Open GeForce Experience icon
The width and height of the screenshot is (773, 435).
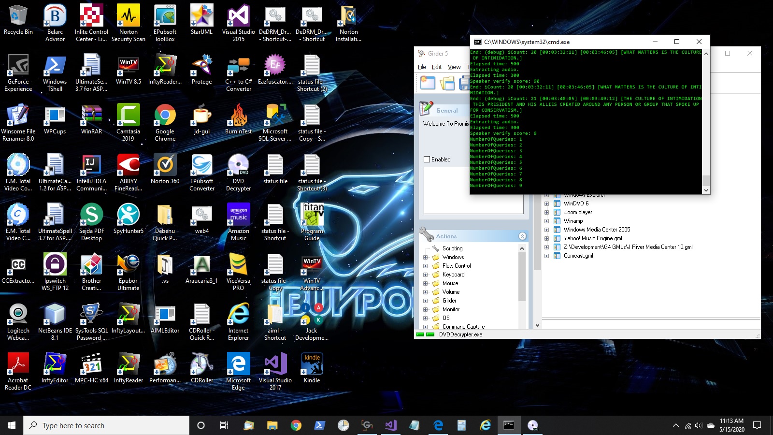tap(18, 73)
